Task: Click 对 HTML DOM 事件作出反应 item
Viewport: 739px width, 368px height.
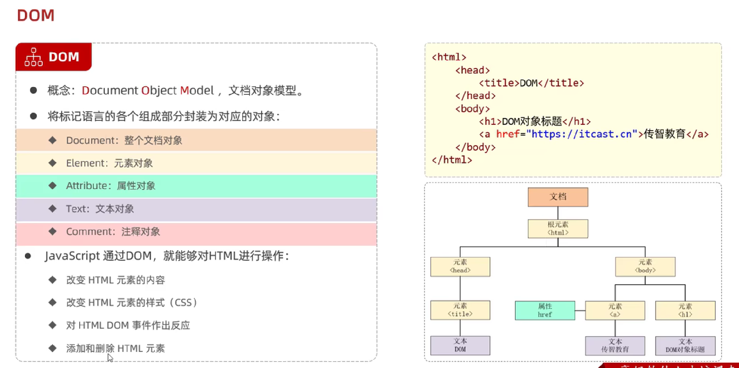Action: (x=128, y=325)
